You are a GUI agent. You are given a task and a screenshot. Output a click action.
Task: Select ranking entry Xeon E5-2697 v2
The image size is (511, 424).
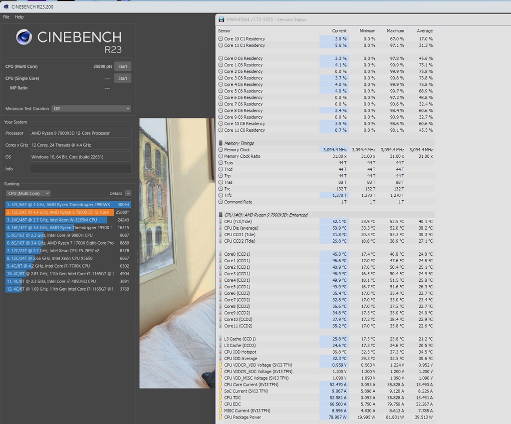pyautogui.click(x=68, y=251)
